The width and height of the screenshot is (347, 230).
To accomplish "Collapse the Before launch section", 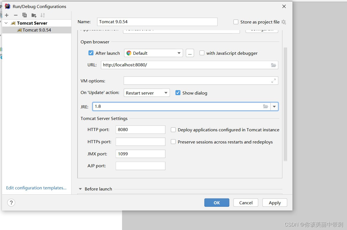I will 80,189.
